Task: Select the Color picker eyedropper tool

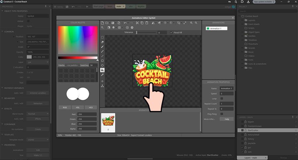Action: pyautogui.click(x=102, y=75)
